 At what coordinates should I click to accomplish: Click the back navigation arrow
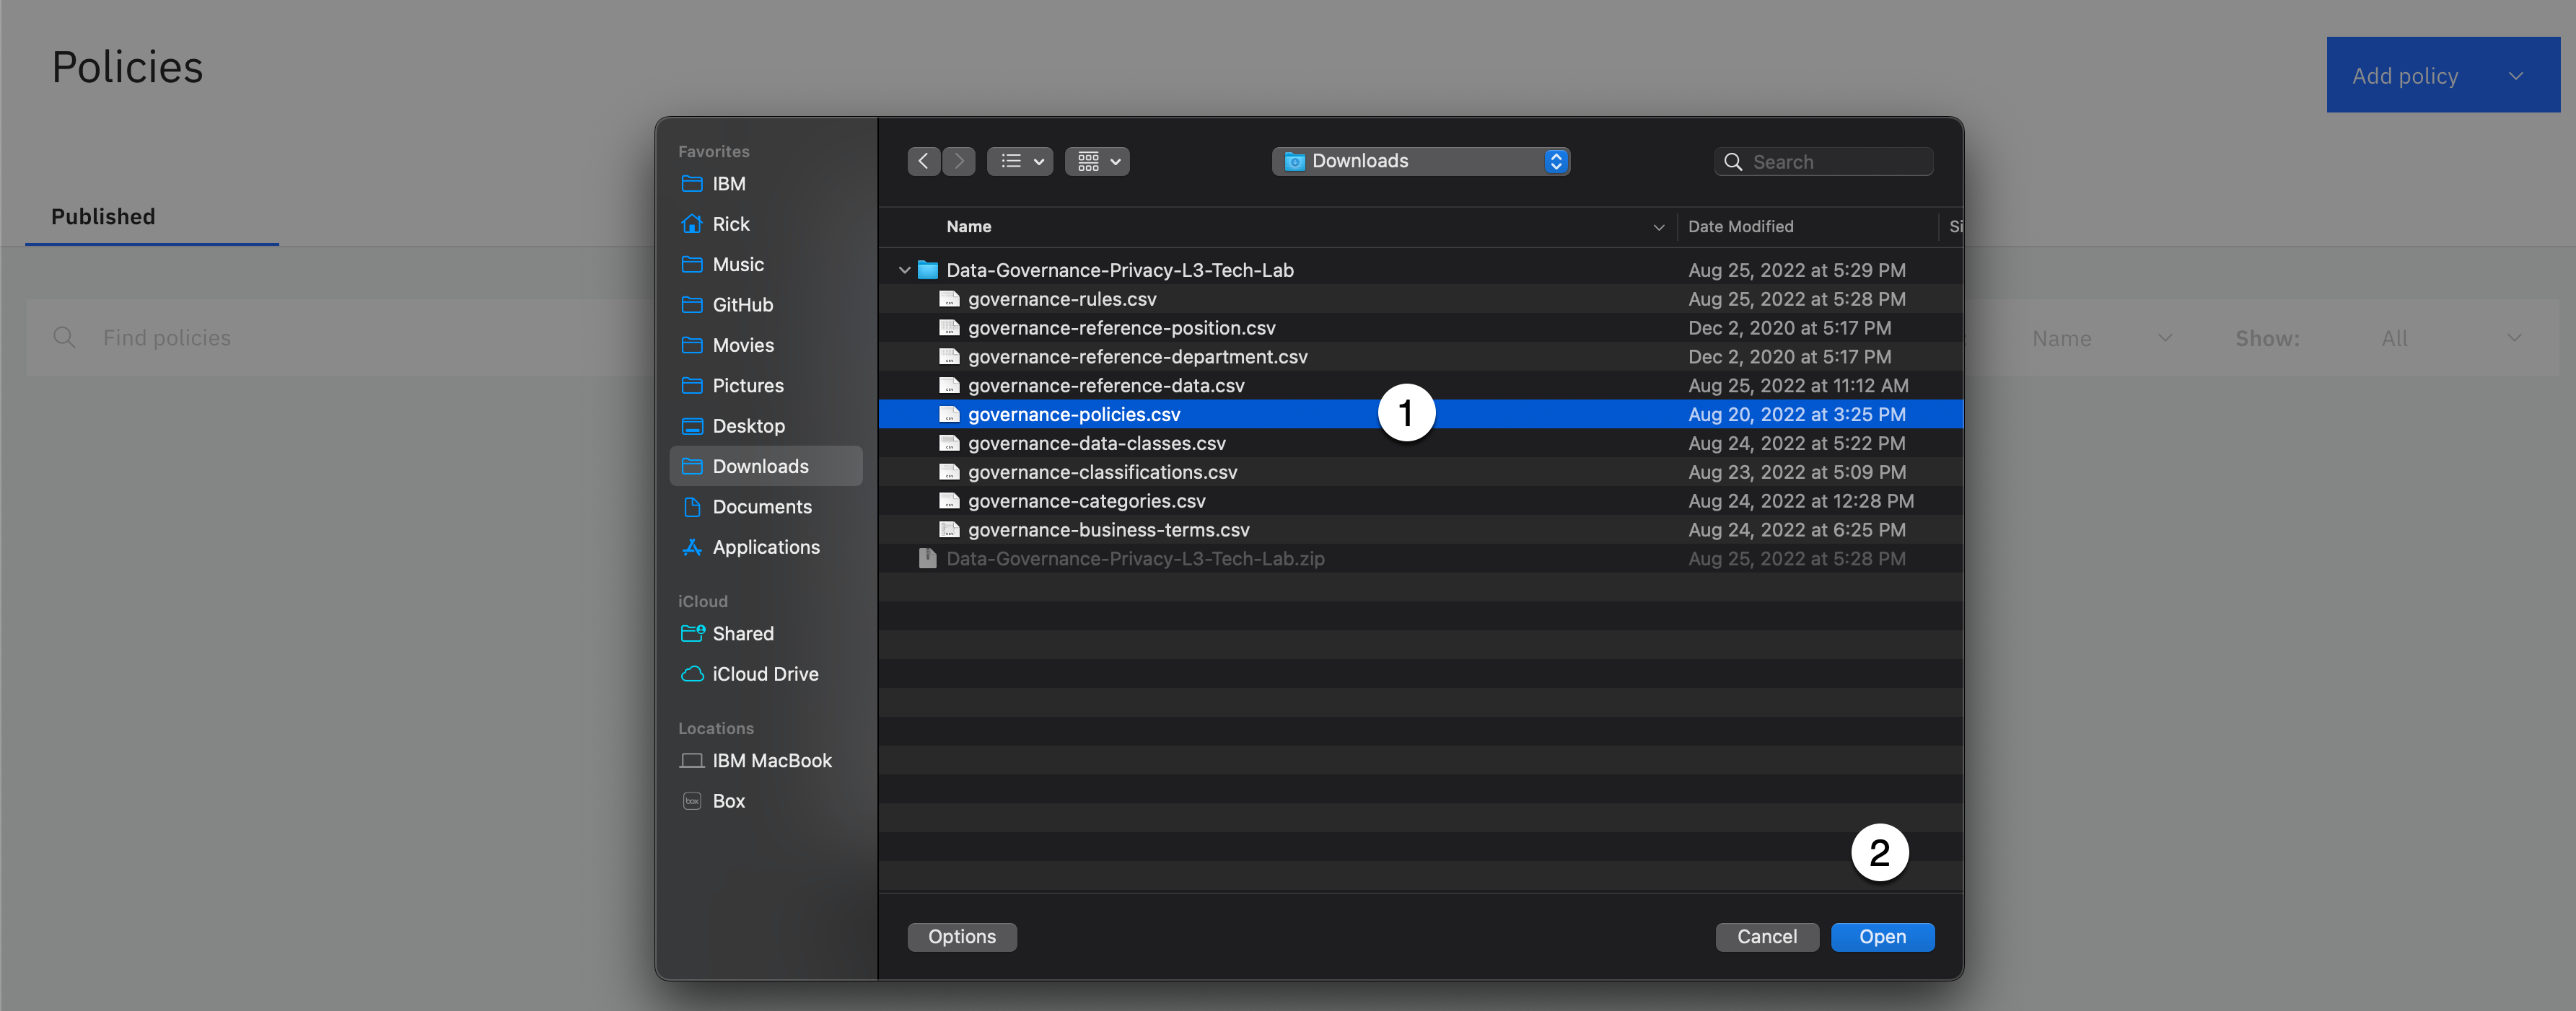pos(923,161)
